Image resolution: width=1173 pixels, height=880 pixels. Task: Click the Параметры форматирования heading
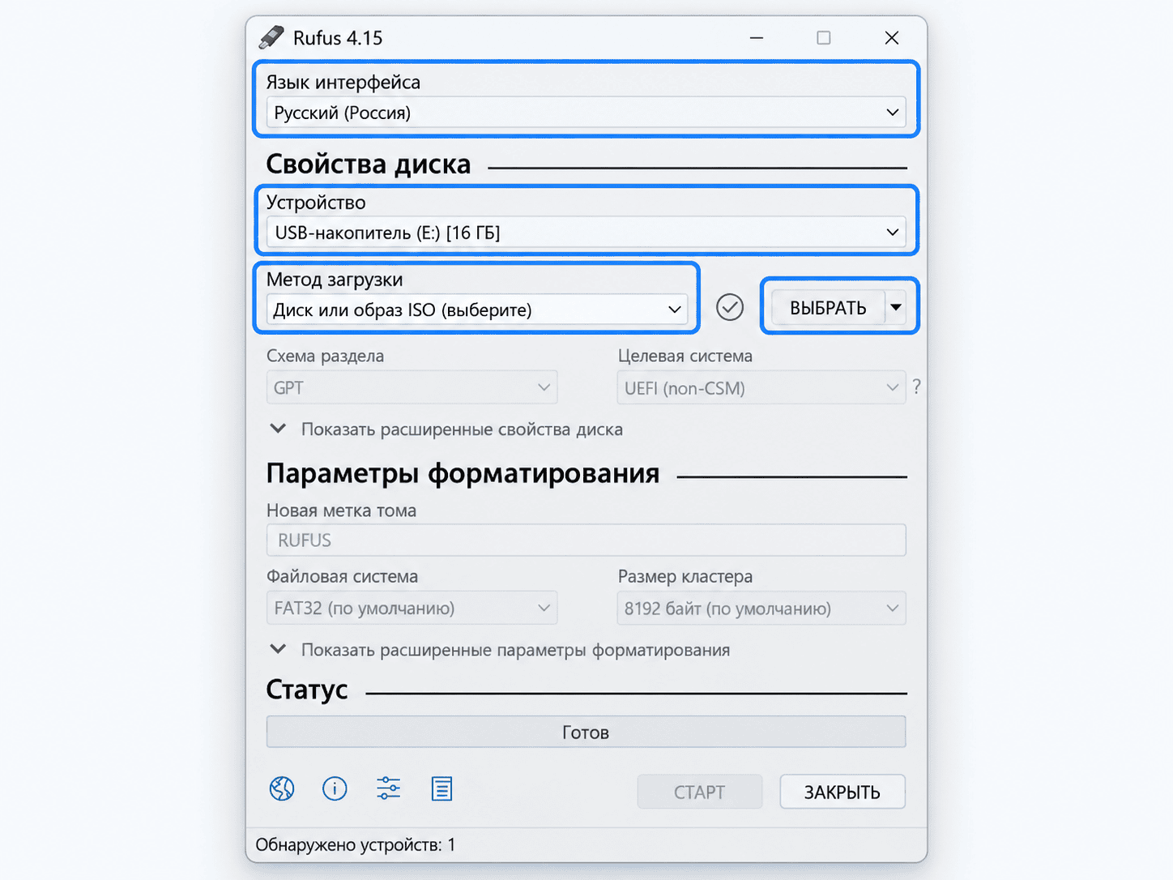click(463, 473)
